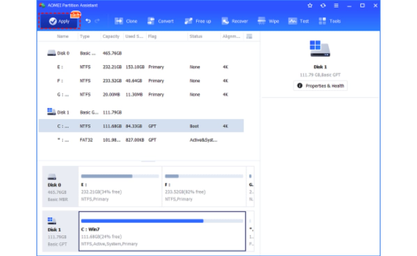Click the Boot status cell
Screen dimensions: 417x256
point(194,126)
